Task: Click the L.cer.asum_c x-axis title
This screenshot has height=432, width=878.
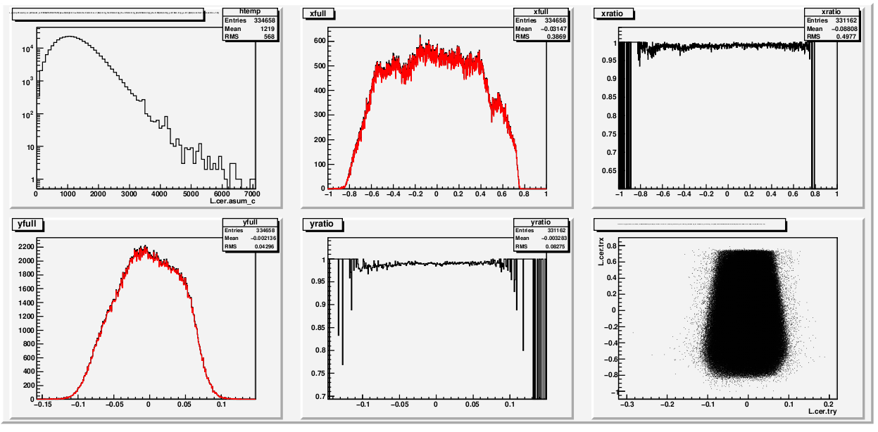Action: pyautogui.click(x=232, y=201)
